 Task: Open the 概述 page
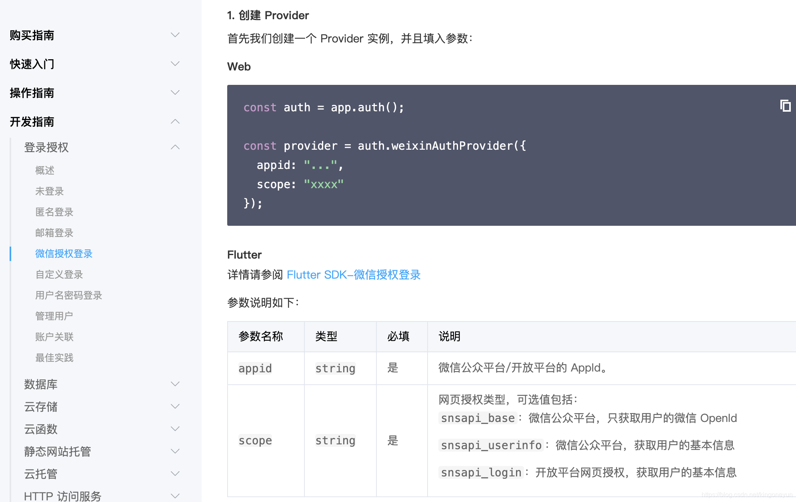pyautogui.click(x=45, y=171)
